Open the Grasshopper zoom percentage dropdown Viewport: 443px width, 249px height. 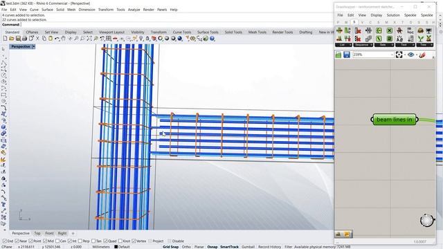(392, 55)
